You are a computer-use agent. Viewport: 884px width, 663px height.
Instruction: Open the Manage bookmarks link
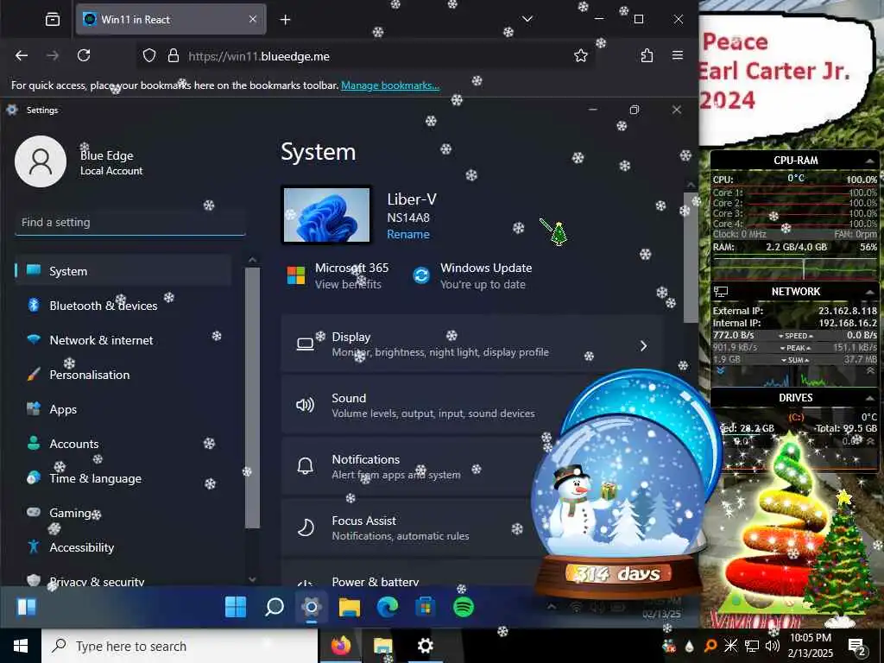pyautogui.click(x=390, y=85)
